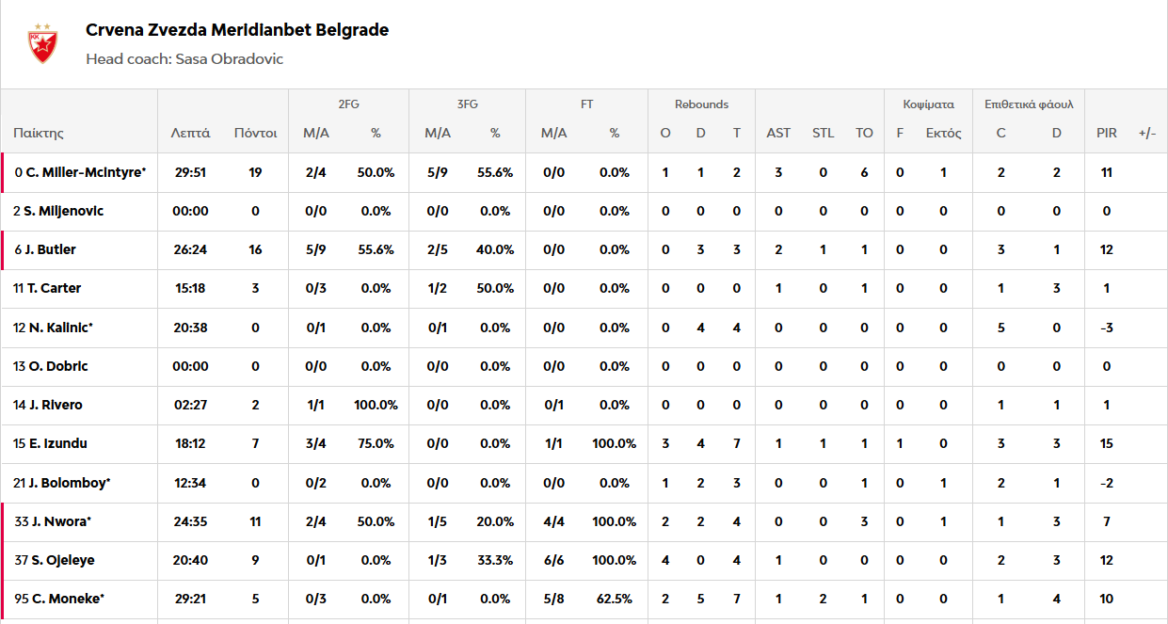1168x624 pixels.
Task: Click the Παίκτης column header
Action: pos(39,133)
